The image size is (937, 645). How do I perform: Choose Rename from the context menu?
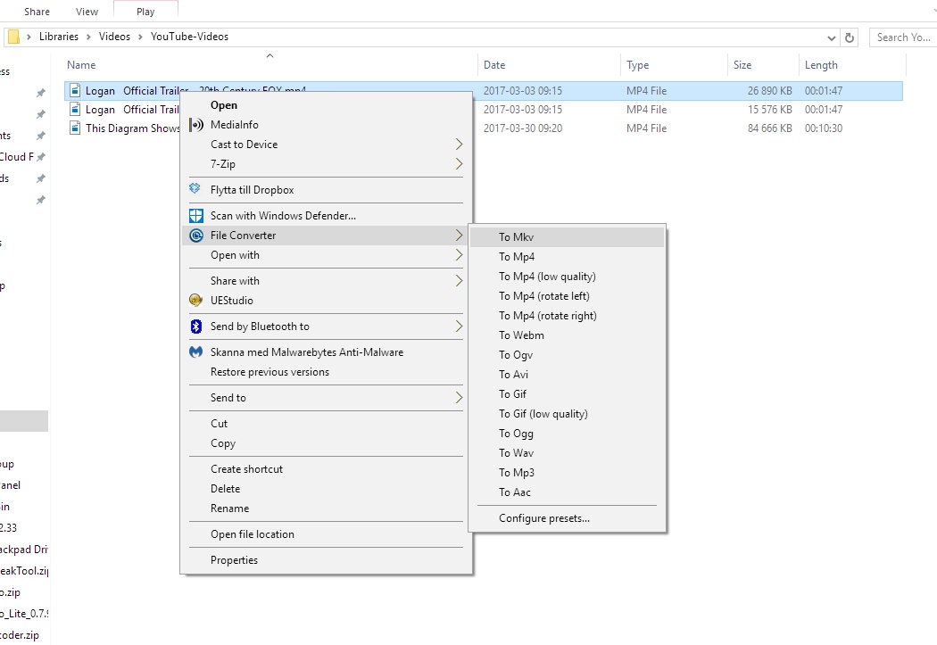click(327, 509)
